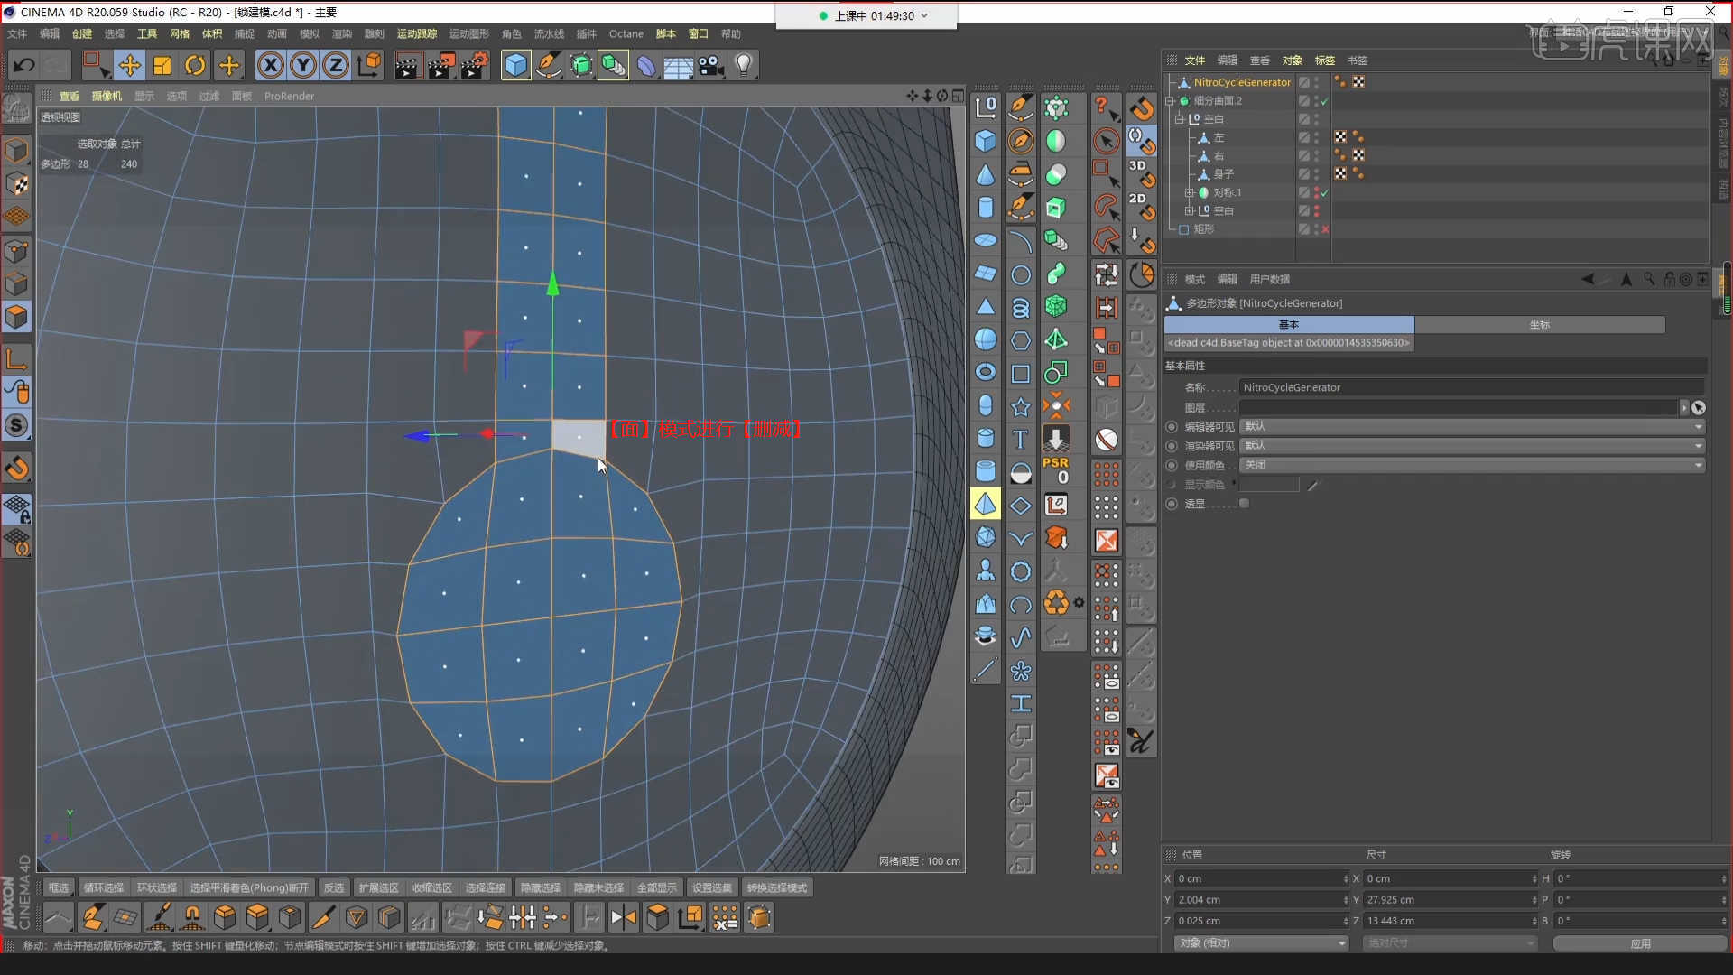Click 使用颜色 radio circle
Viewport: 1733px width, 975px height.
coord(1172,465)
